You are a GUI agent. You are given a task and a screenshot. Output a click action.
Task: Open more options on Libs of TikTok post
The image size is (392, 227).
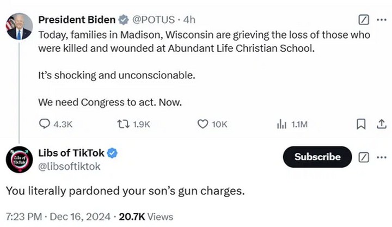tap(382, 157)
